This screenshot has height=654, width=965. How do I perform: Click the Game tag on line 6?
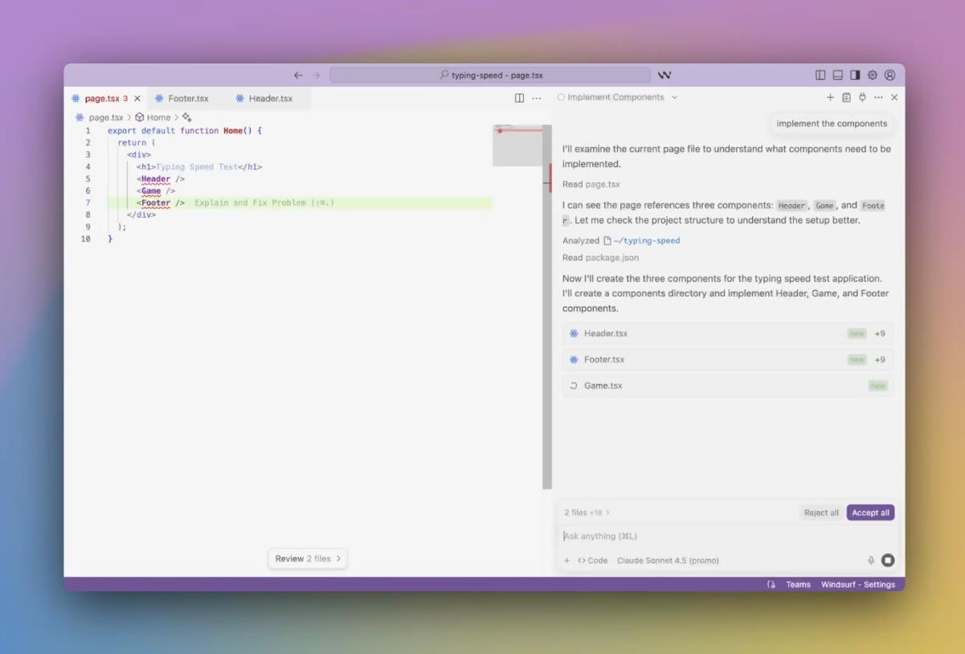pyautogui.click(x=151, y=191)
